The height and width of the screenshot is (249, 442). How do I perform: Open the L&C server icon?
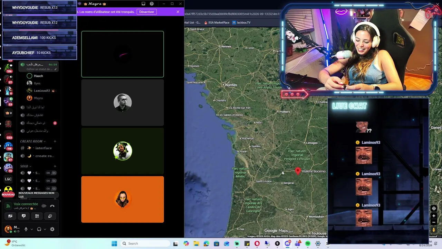[8, 179]
